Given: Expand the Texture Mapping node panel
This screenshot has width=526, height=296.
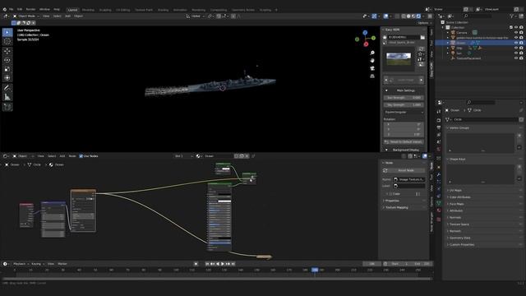Looking at the screenshot, I should click(396, 208).
